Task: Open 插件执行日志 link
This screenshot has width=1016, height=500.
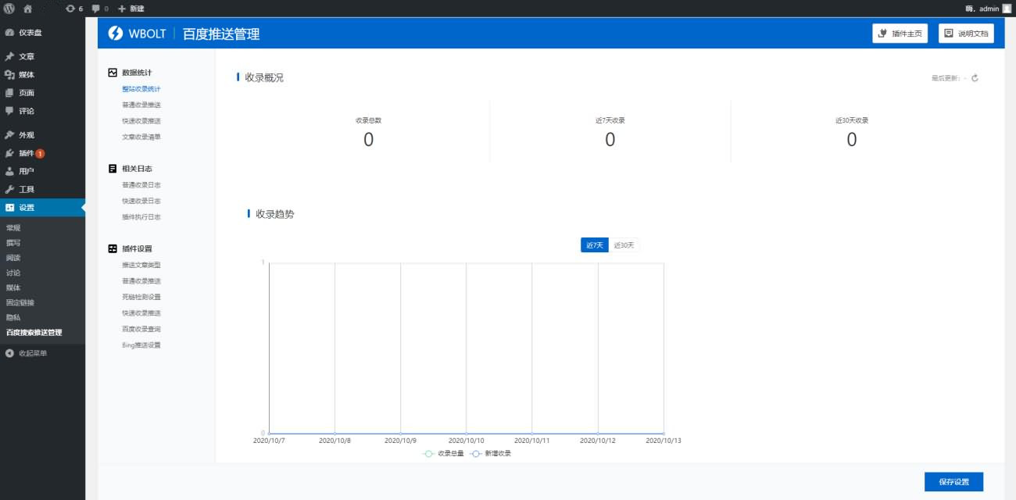Action: (x=141, y=217)
